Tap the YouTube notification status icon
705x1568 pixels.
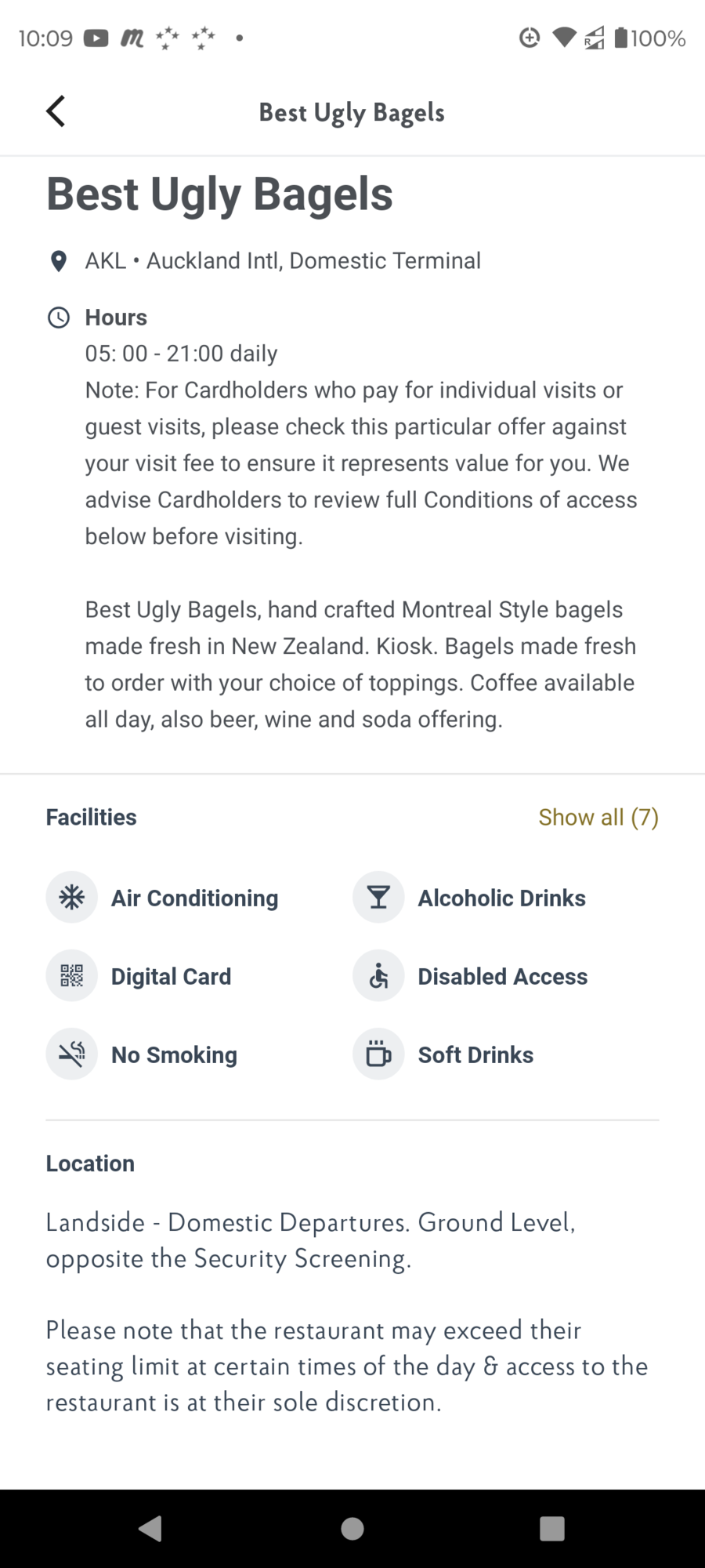(x=96, y=38)
